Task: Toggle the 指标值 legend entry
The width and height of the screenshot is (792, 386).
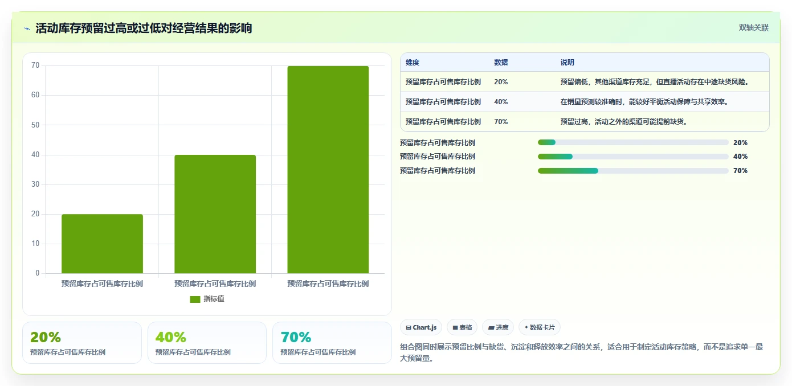Action: 207,299
